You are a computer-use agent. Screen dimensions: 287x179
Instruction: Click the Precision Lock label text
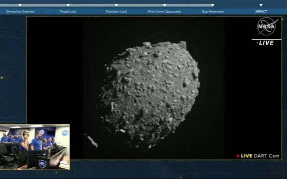[x=116, y=12]
